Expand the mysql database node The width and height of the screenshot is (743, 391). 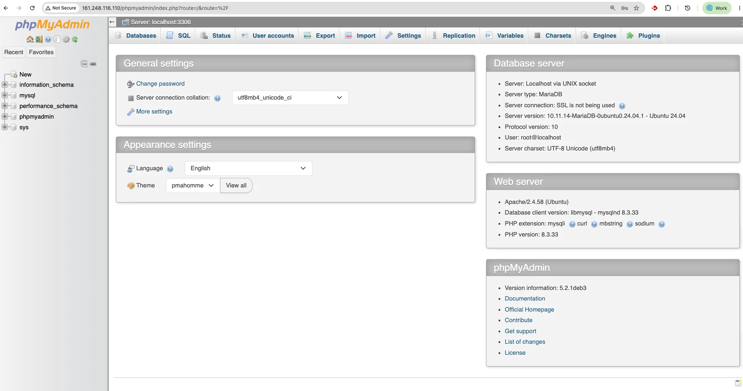(5, 95)
